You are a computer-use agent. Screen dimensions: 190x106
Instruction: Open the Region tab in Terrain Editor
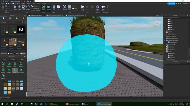tap(13, 59)
